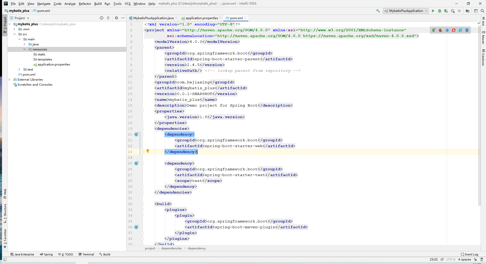The image size is (486, 264).
Task: Open page in Chrome browser icon
Action: 434,30
